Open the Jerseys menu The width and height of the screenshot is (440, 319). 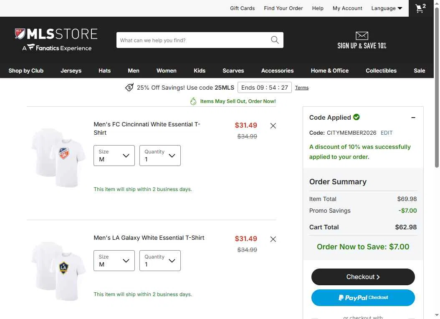pos(71,70)
